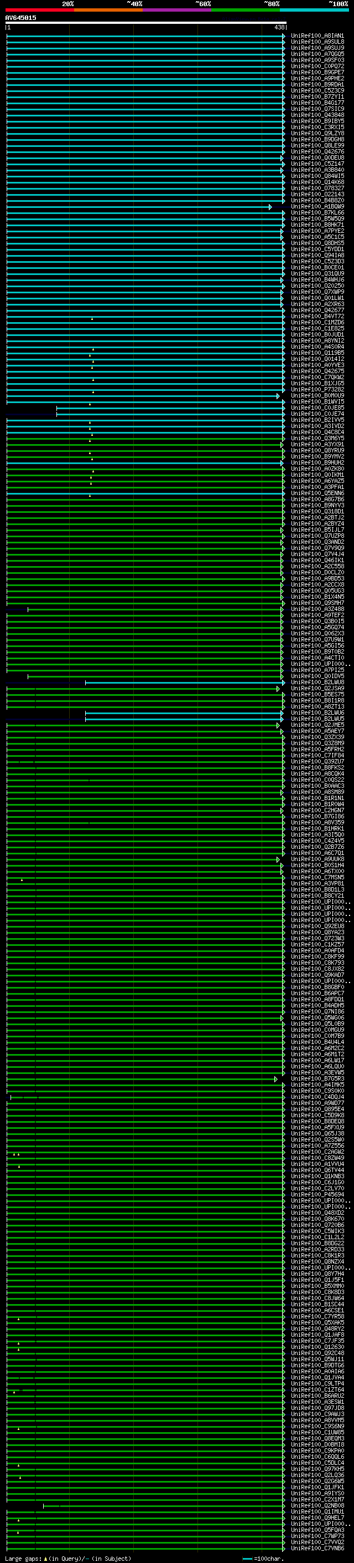Select hit label UniRef100_B4G177

[317, 103]
